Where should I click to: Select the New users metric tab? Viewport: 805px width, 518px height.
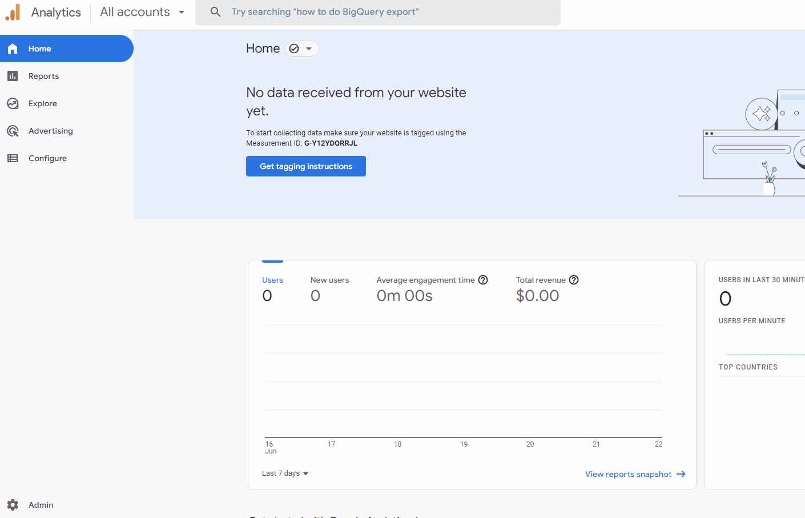click(x=329, y=289)
